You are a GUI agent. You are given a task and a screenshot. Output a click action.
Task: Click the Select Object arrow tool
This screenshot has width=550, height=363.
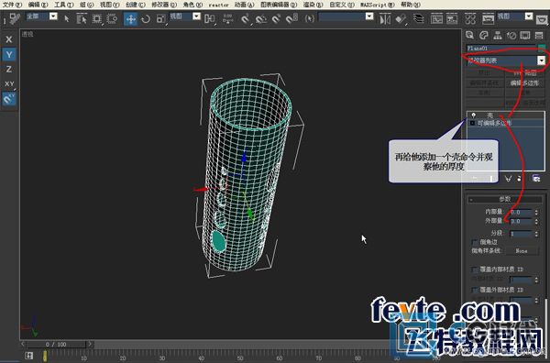[x=67, y=18]
